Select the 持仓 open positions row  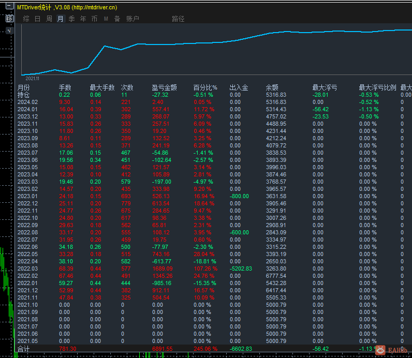coord(24,95)
